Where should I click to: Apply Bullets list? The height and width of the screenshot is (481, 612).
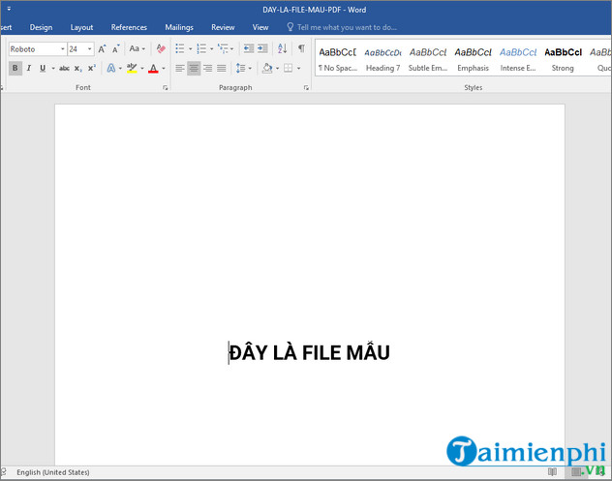click(x=179, y=48)
